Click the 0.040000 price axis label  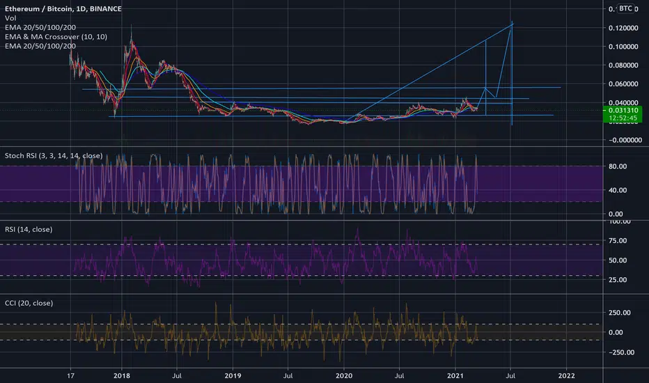point(623,102)
